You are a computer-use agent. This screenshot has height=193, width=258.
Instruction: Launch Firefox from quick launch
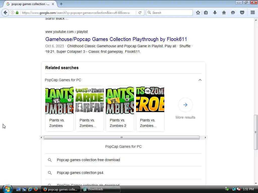tap(36, 189)
